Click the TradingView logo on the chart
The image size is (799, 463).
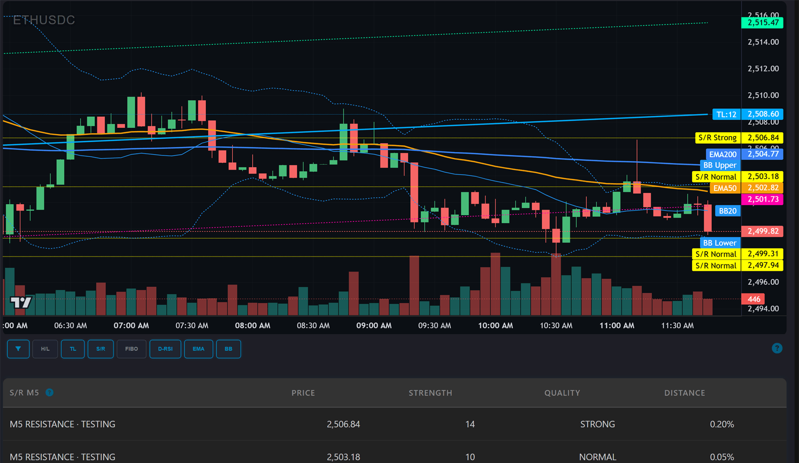[21, 302]
